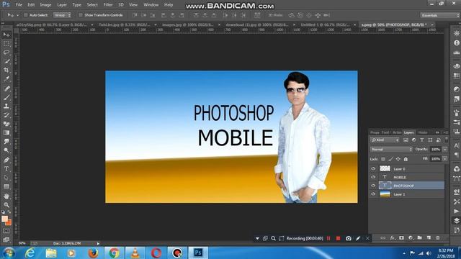
Task: Select the Layer 1 gradient thumbnail
Action: tap(385, 194)
